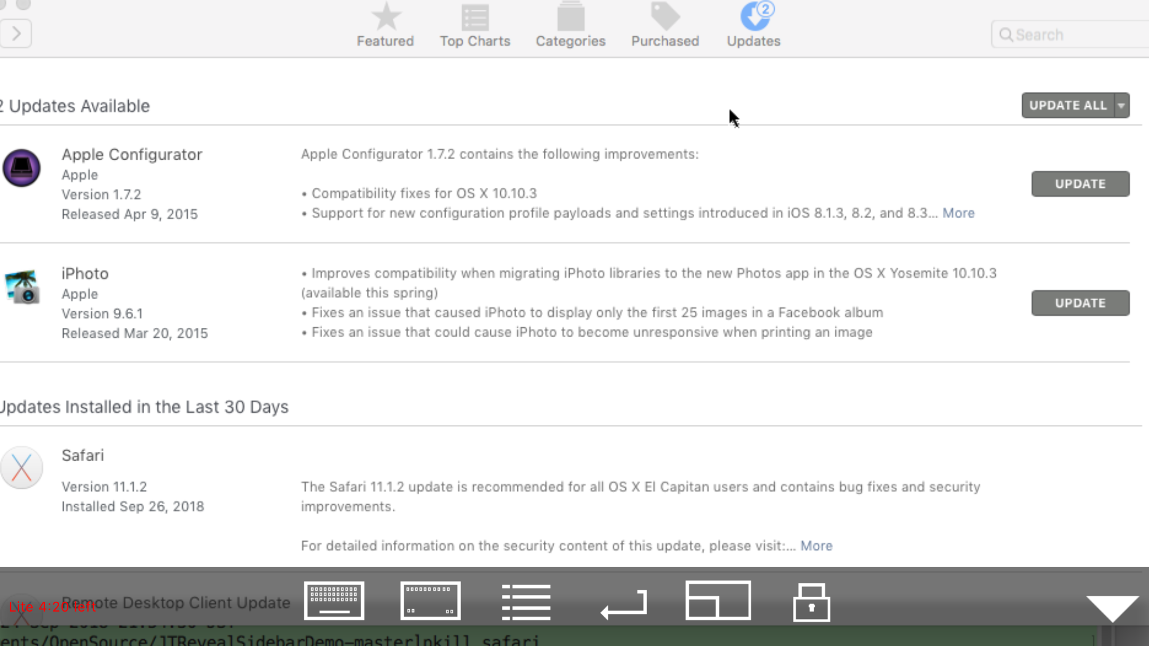The height and width of the screenshot is (646, 1149).
Task: Click the "Safari" update title
Action: click(83, 455)
